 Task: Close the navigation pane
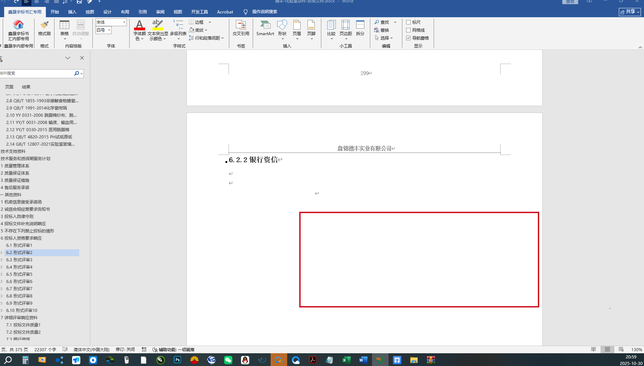82,58
